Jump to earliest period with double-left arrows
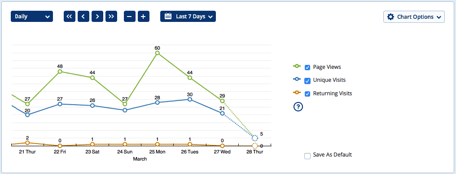Image resolution: width=456 pixels, height=174 pixels. 70,17
